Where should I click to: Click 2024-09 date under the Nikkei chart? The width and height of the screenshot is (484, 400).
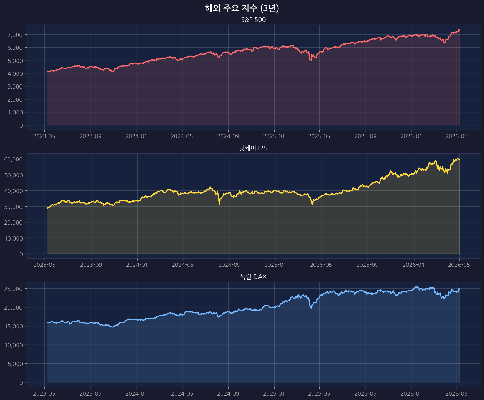(229, 265)
